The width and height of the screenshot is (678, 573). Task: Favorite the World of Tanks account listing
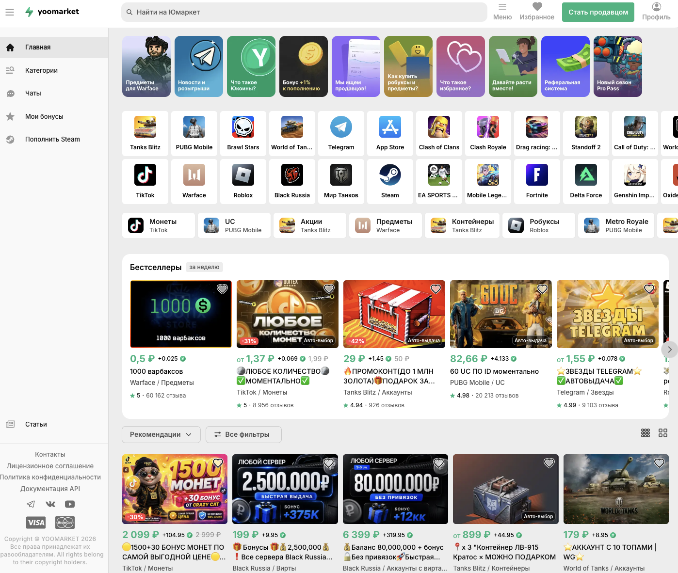pyautogui.click(x=659, y=463)
